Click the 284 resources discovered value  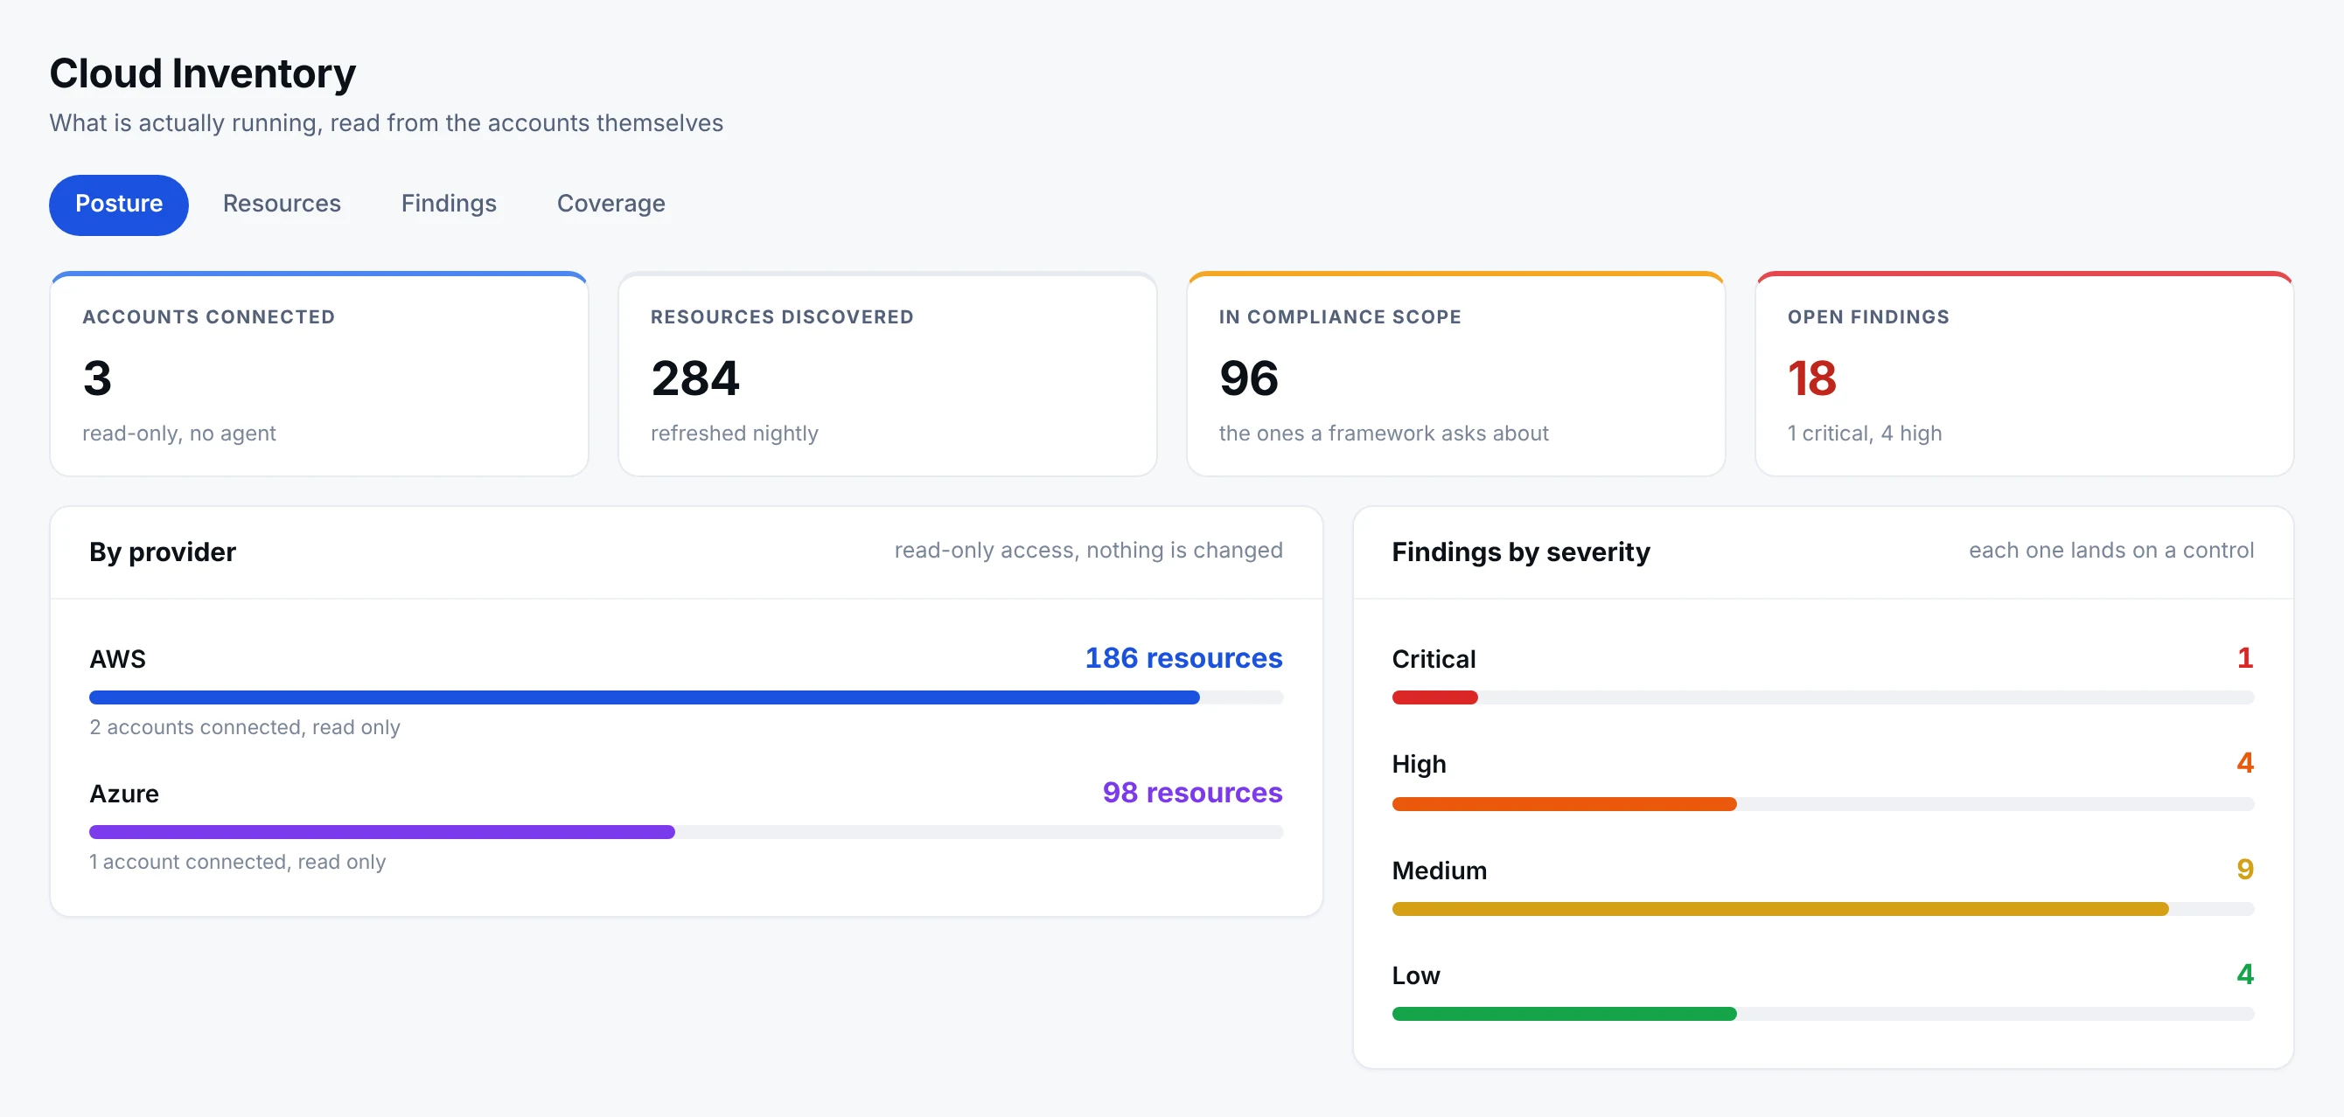tap(695, 378)
